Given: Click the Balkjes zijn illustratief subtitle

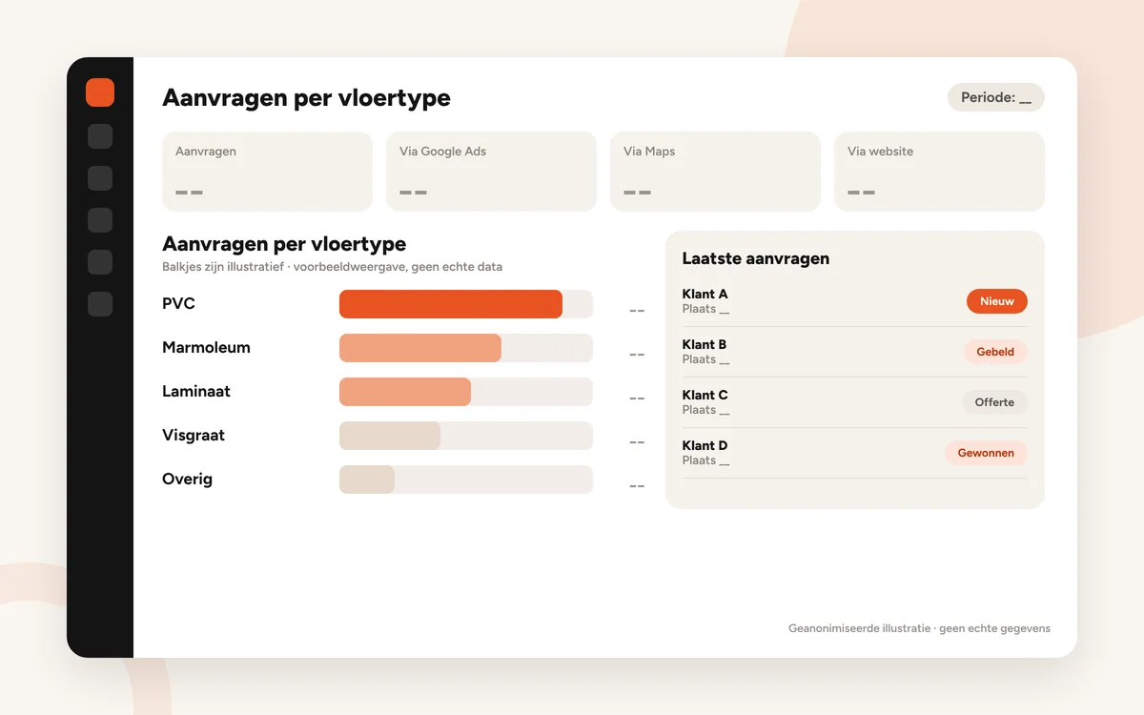Looking at the screenshot, I should pos(332,267).
